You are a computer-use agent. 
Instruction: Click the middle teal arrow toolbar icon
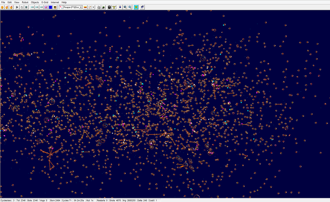(37, 7)
